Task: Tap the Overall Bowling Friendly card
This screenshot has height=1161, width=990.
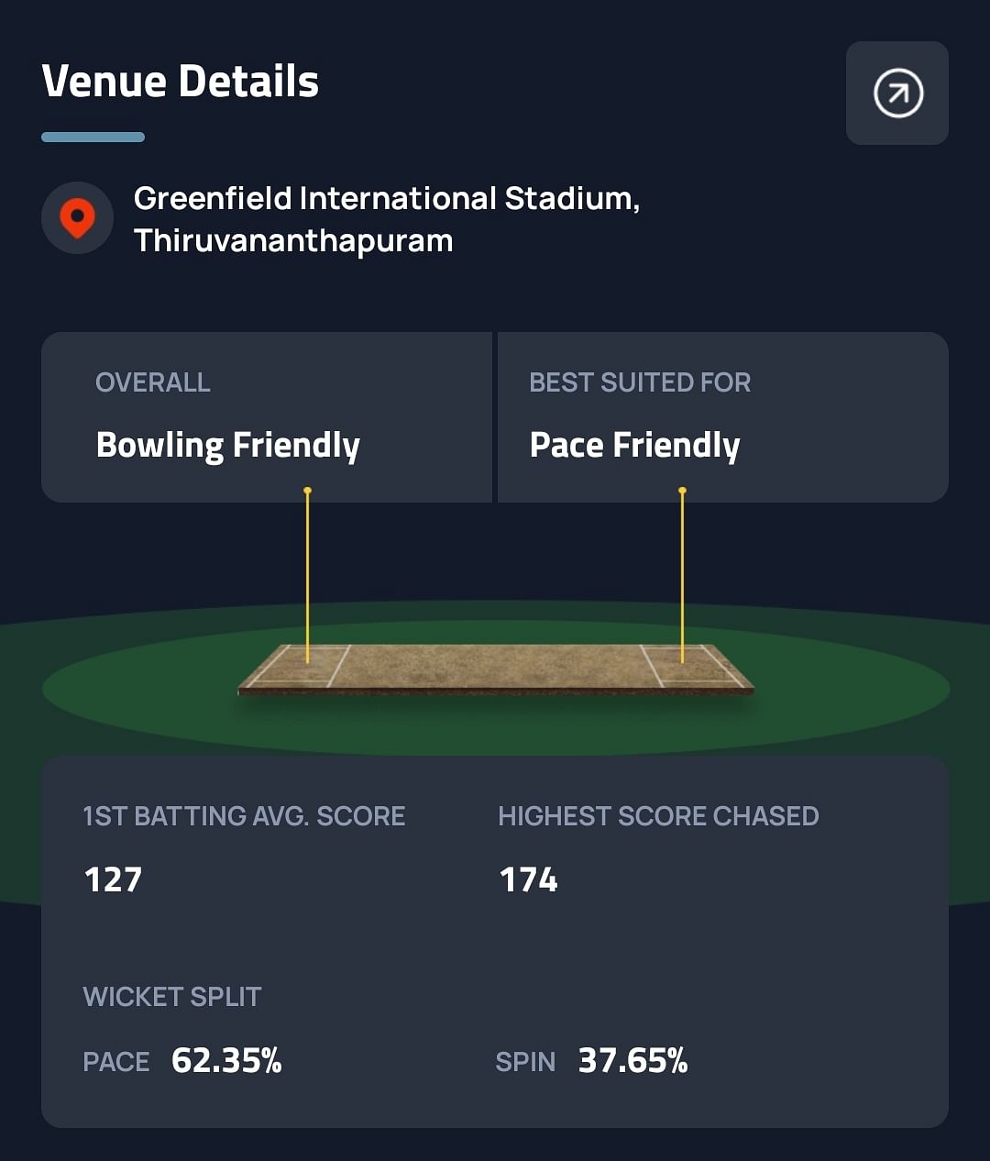Action: (x=266, y=416)
